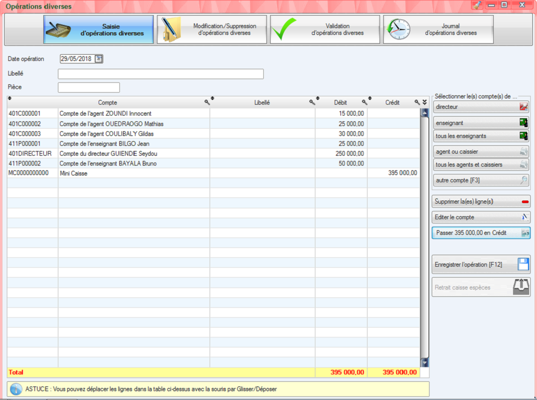This screenshot has width=537, height=400.
Task: Click Supprimer la(es) ligne(s) button
Action: [481, 202]
